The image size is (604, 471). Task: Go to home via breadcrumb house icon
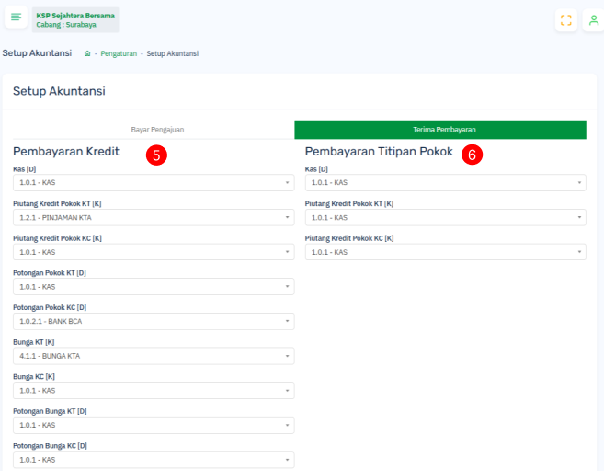click(87, 53)
